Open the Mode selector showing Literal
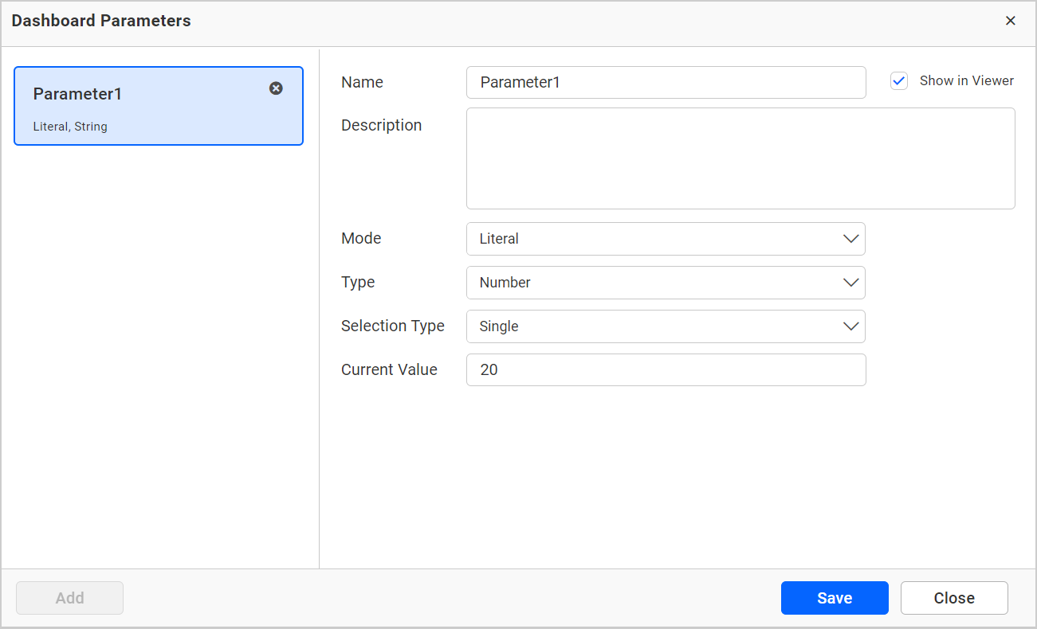Image resolution: width=1037 pixels, height=629 pixels. pyautogui.click(x=666, y=238)
